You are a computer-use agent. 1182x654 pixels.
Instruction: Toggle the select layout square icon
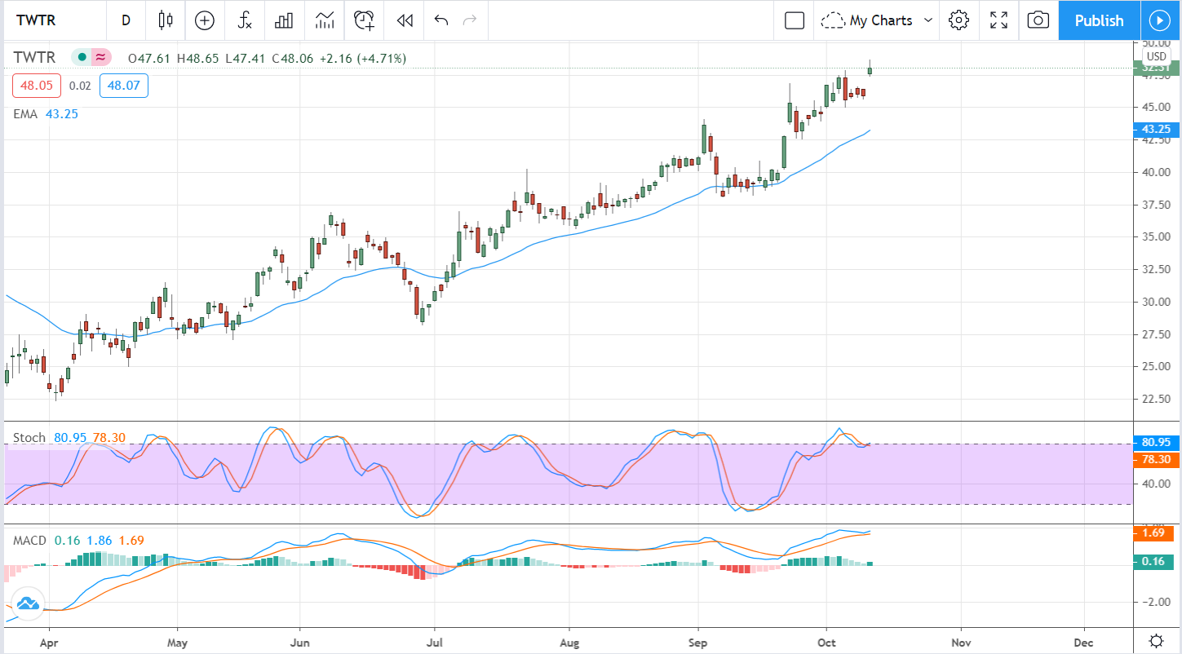794,20
